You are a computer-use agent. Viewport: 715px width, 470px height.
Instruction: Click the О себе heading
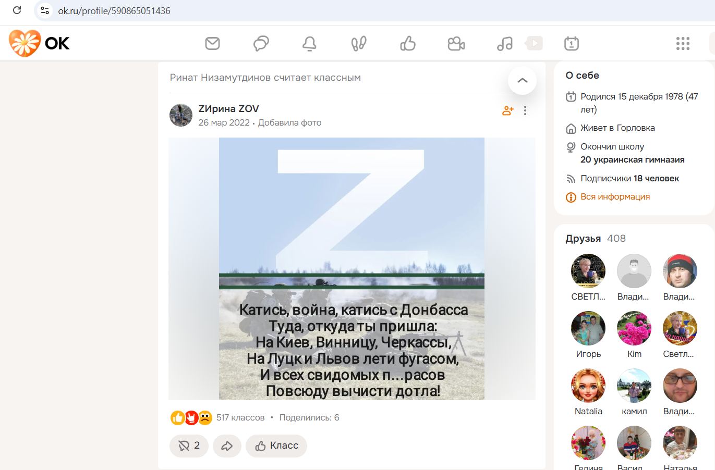click(x=582, y=76)
